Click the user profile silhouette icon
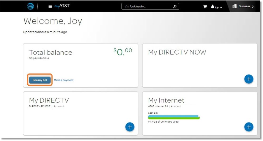Image resolution: width=263 pixels, height=141 pixels. pyautogui.click(x=213, y=7)
